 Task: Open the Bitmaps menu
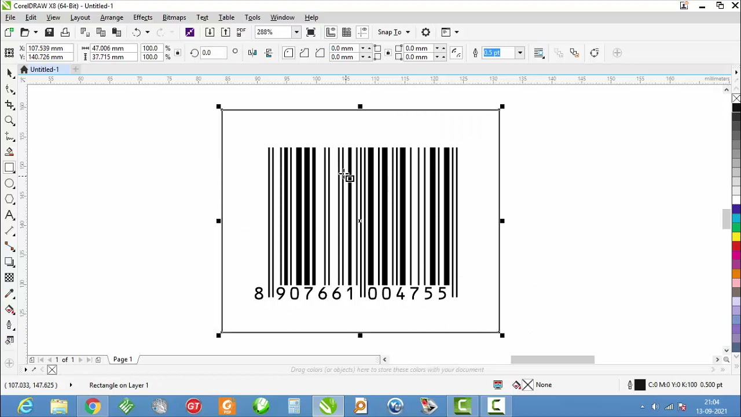click(174, 17)
